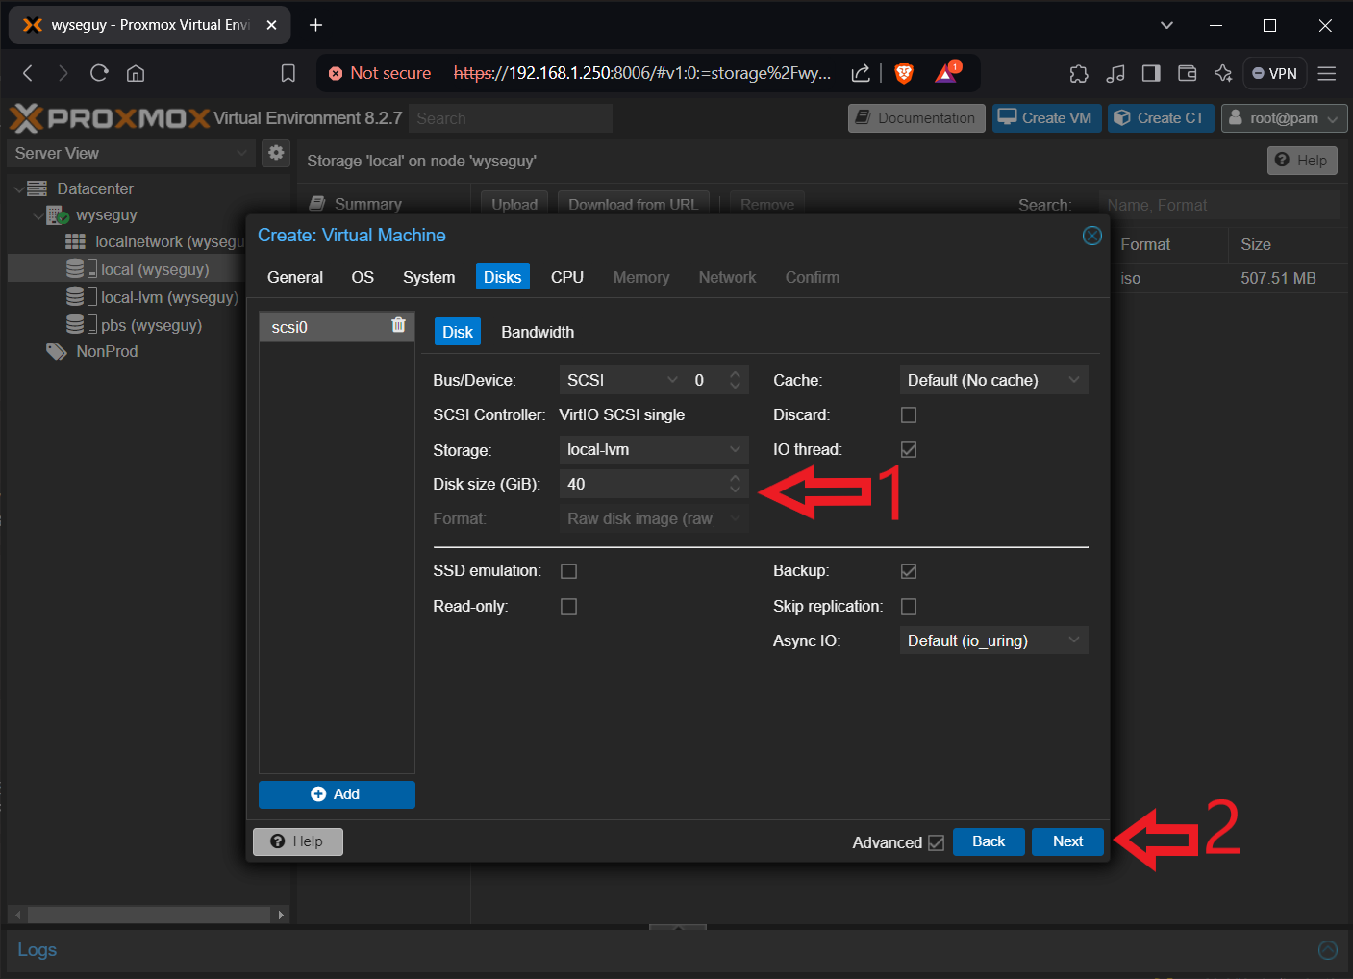Bookmark this page

point(288,73)
